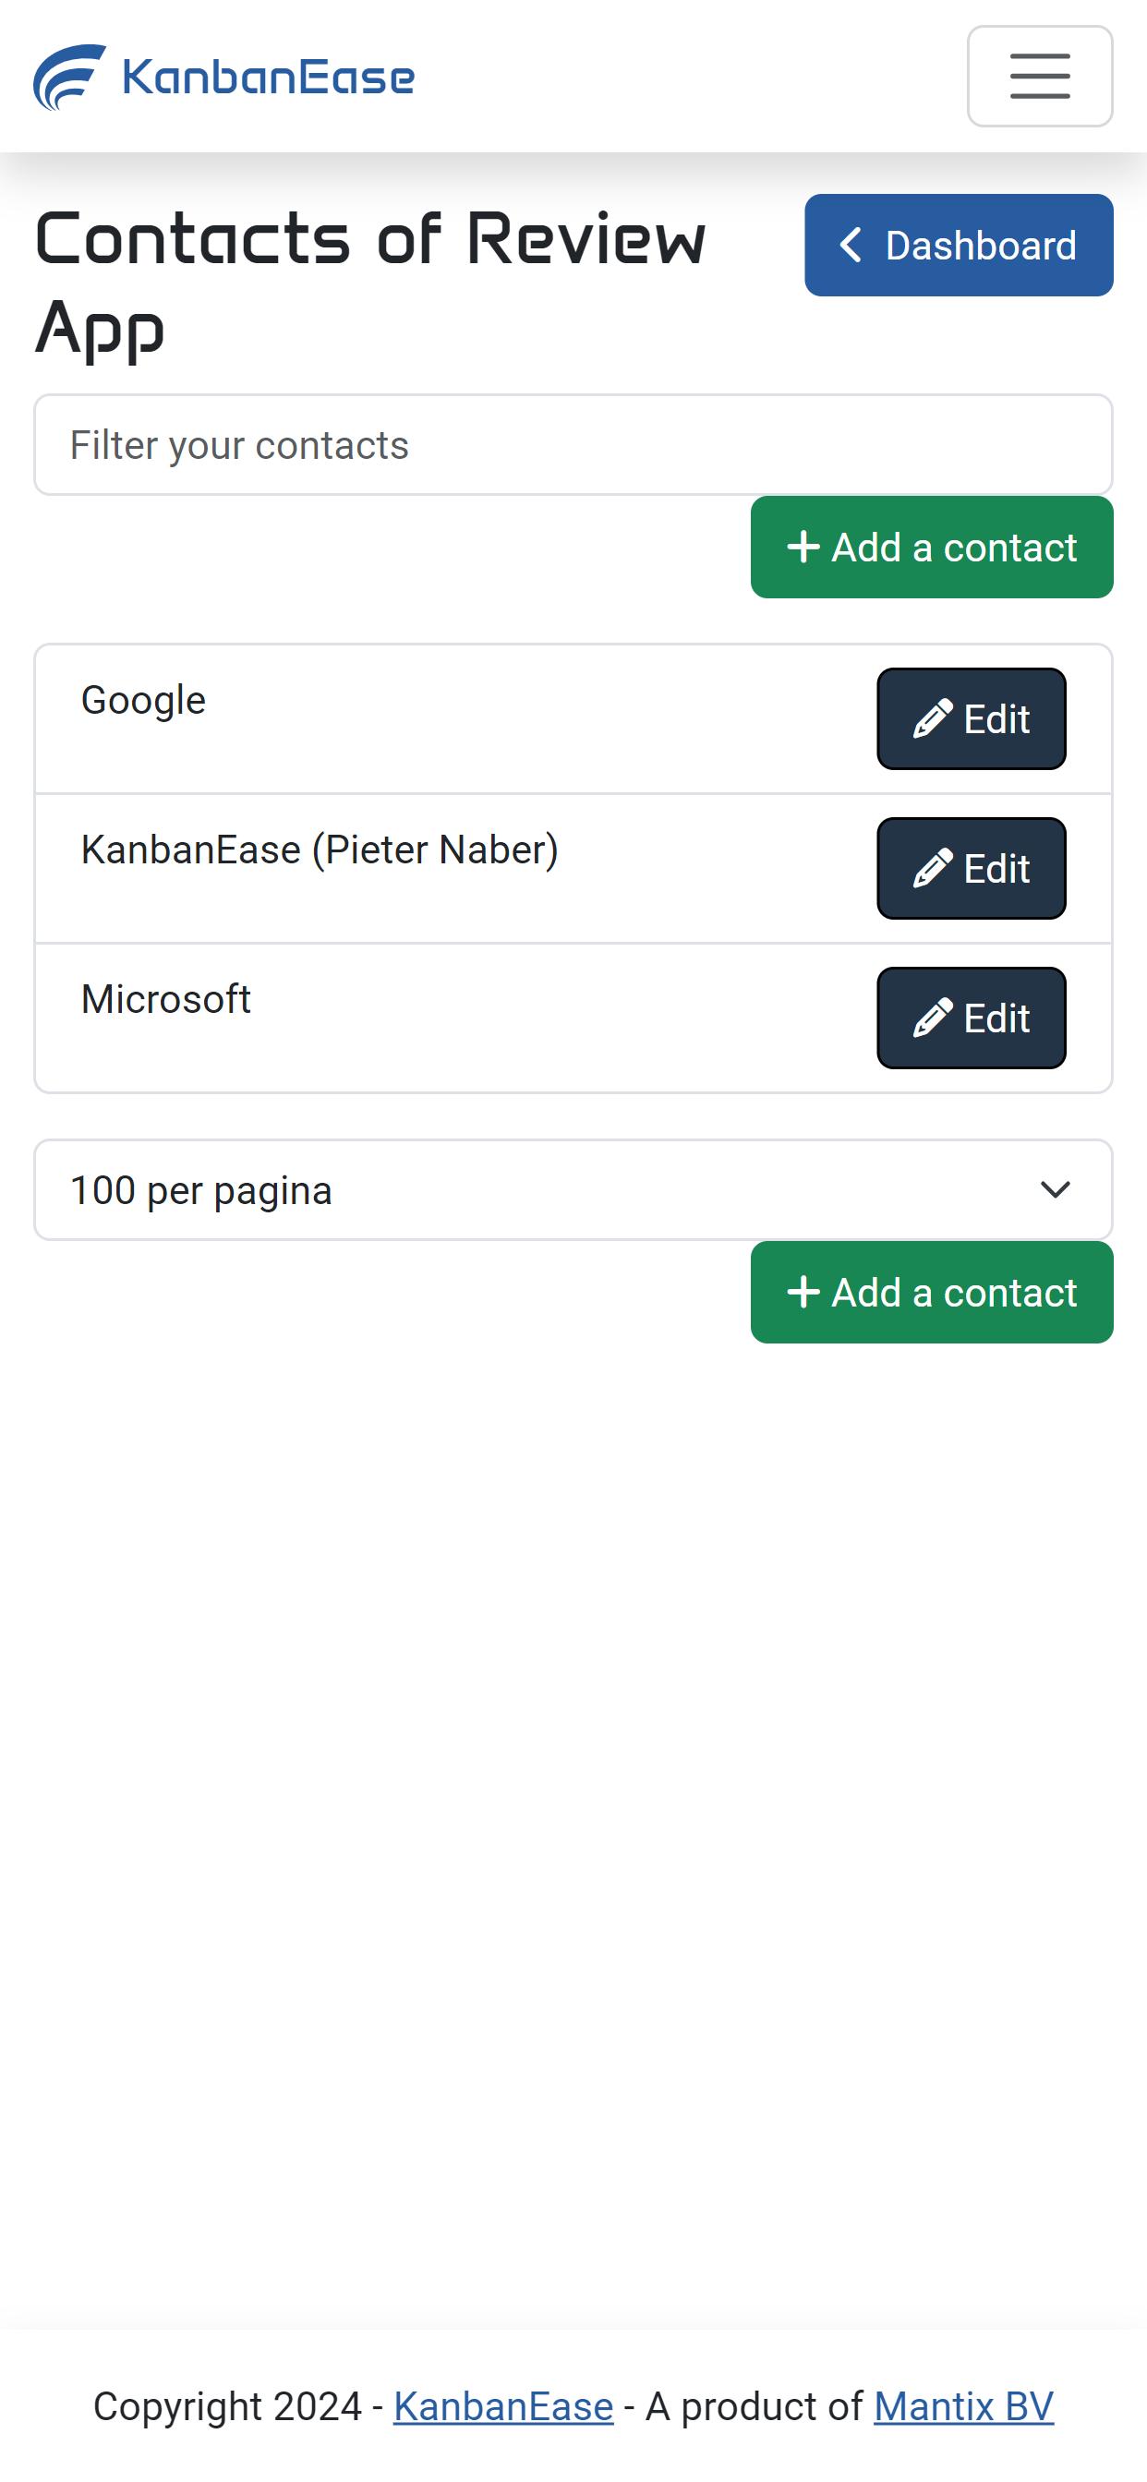Click the KanbanEase brand name in header
The height and width of the screenshot is (2482, 1147).
pyautogui.click(x=269, y=77)
